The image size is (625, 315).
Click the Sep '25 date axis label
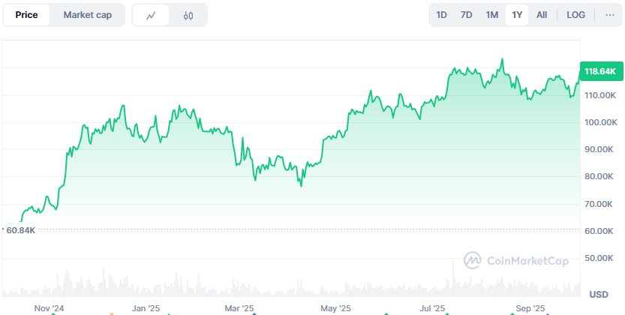[530, 308]
